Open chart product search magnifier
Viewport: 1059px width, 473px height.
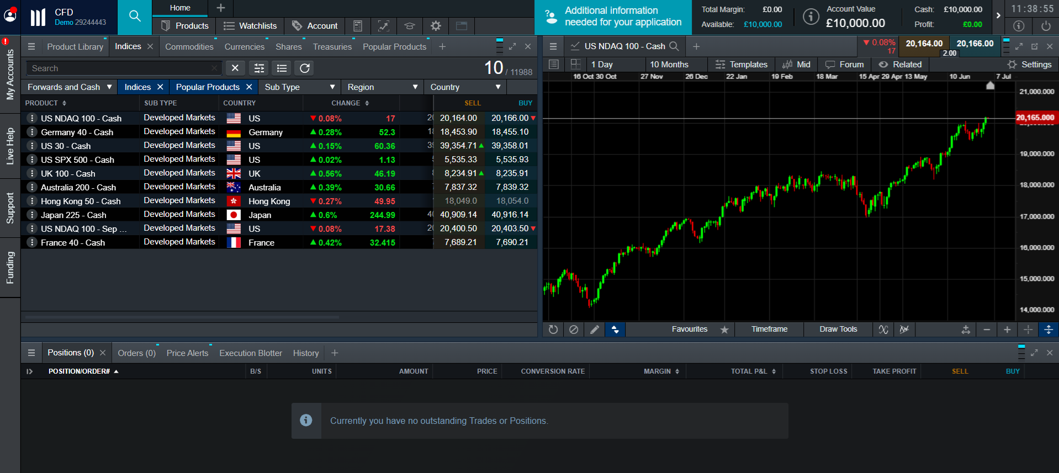click(674, 46)
